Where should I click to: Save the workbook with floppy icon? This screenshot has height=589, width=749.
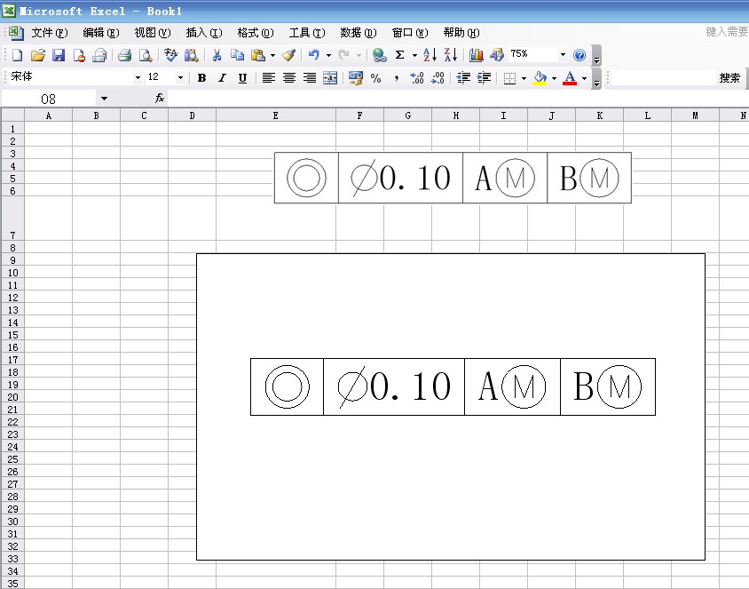click(x=59, y=55)
